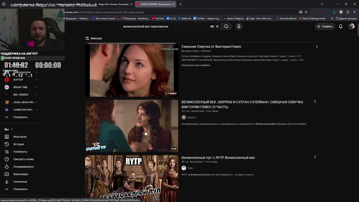Viewport: 359px width, 202px height.
Task: Focus the YouTube search field
Action: click(x=165, y=26)
